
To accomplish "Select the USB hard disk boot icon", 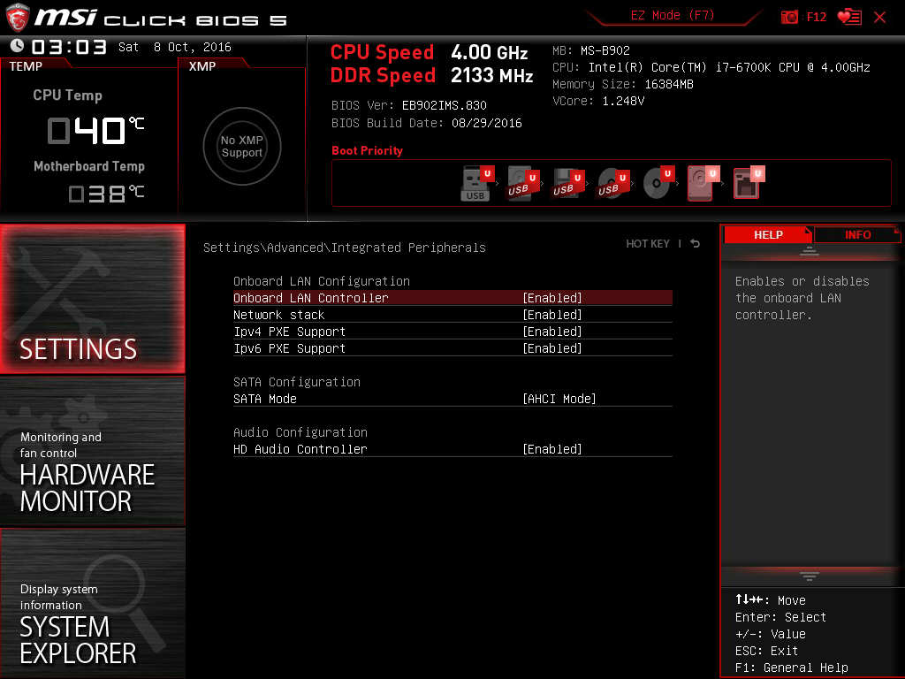I will point(522,183).
